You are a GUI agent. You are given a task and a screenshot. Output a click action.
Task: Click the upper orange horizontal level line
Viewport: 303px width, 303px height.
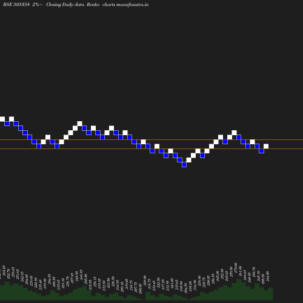[x=151, y=139]
